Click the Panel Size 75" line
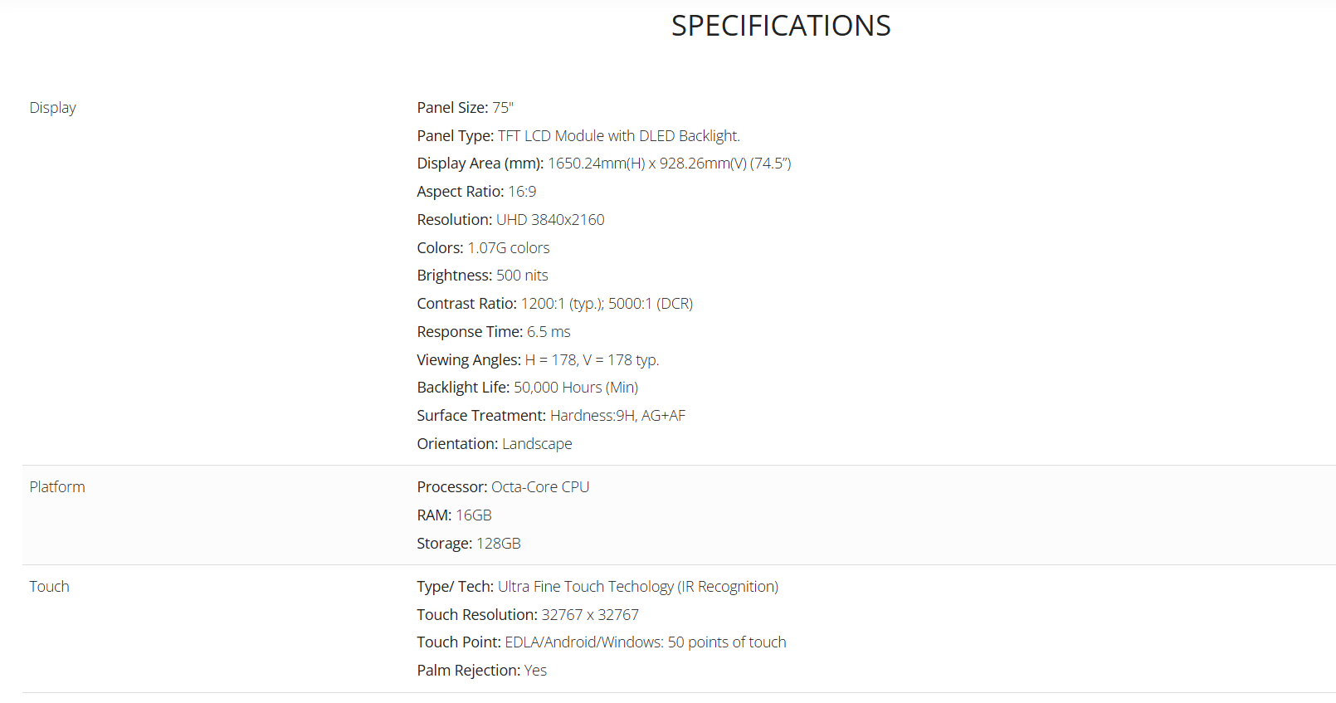This screenshot has height=703, width=1336. click(x=465, y=108)
